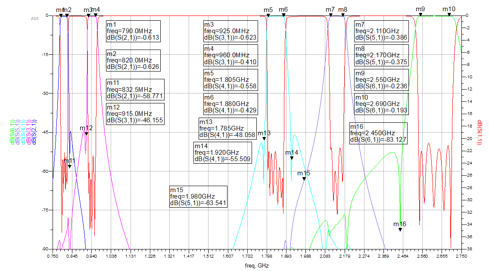Select the m16 marker triangle near plot bottom
Image resolution: width=489 pixels, height=271 pixels.
pyautogui.click(x=400, y=230)
